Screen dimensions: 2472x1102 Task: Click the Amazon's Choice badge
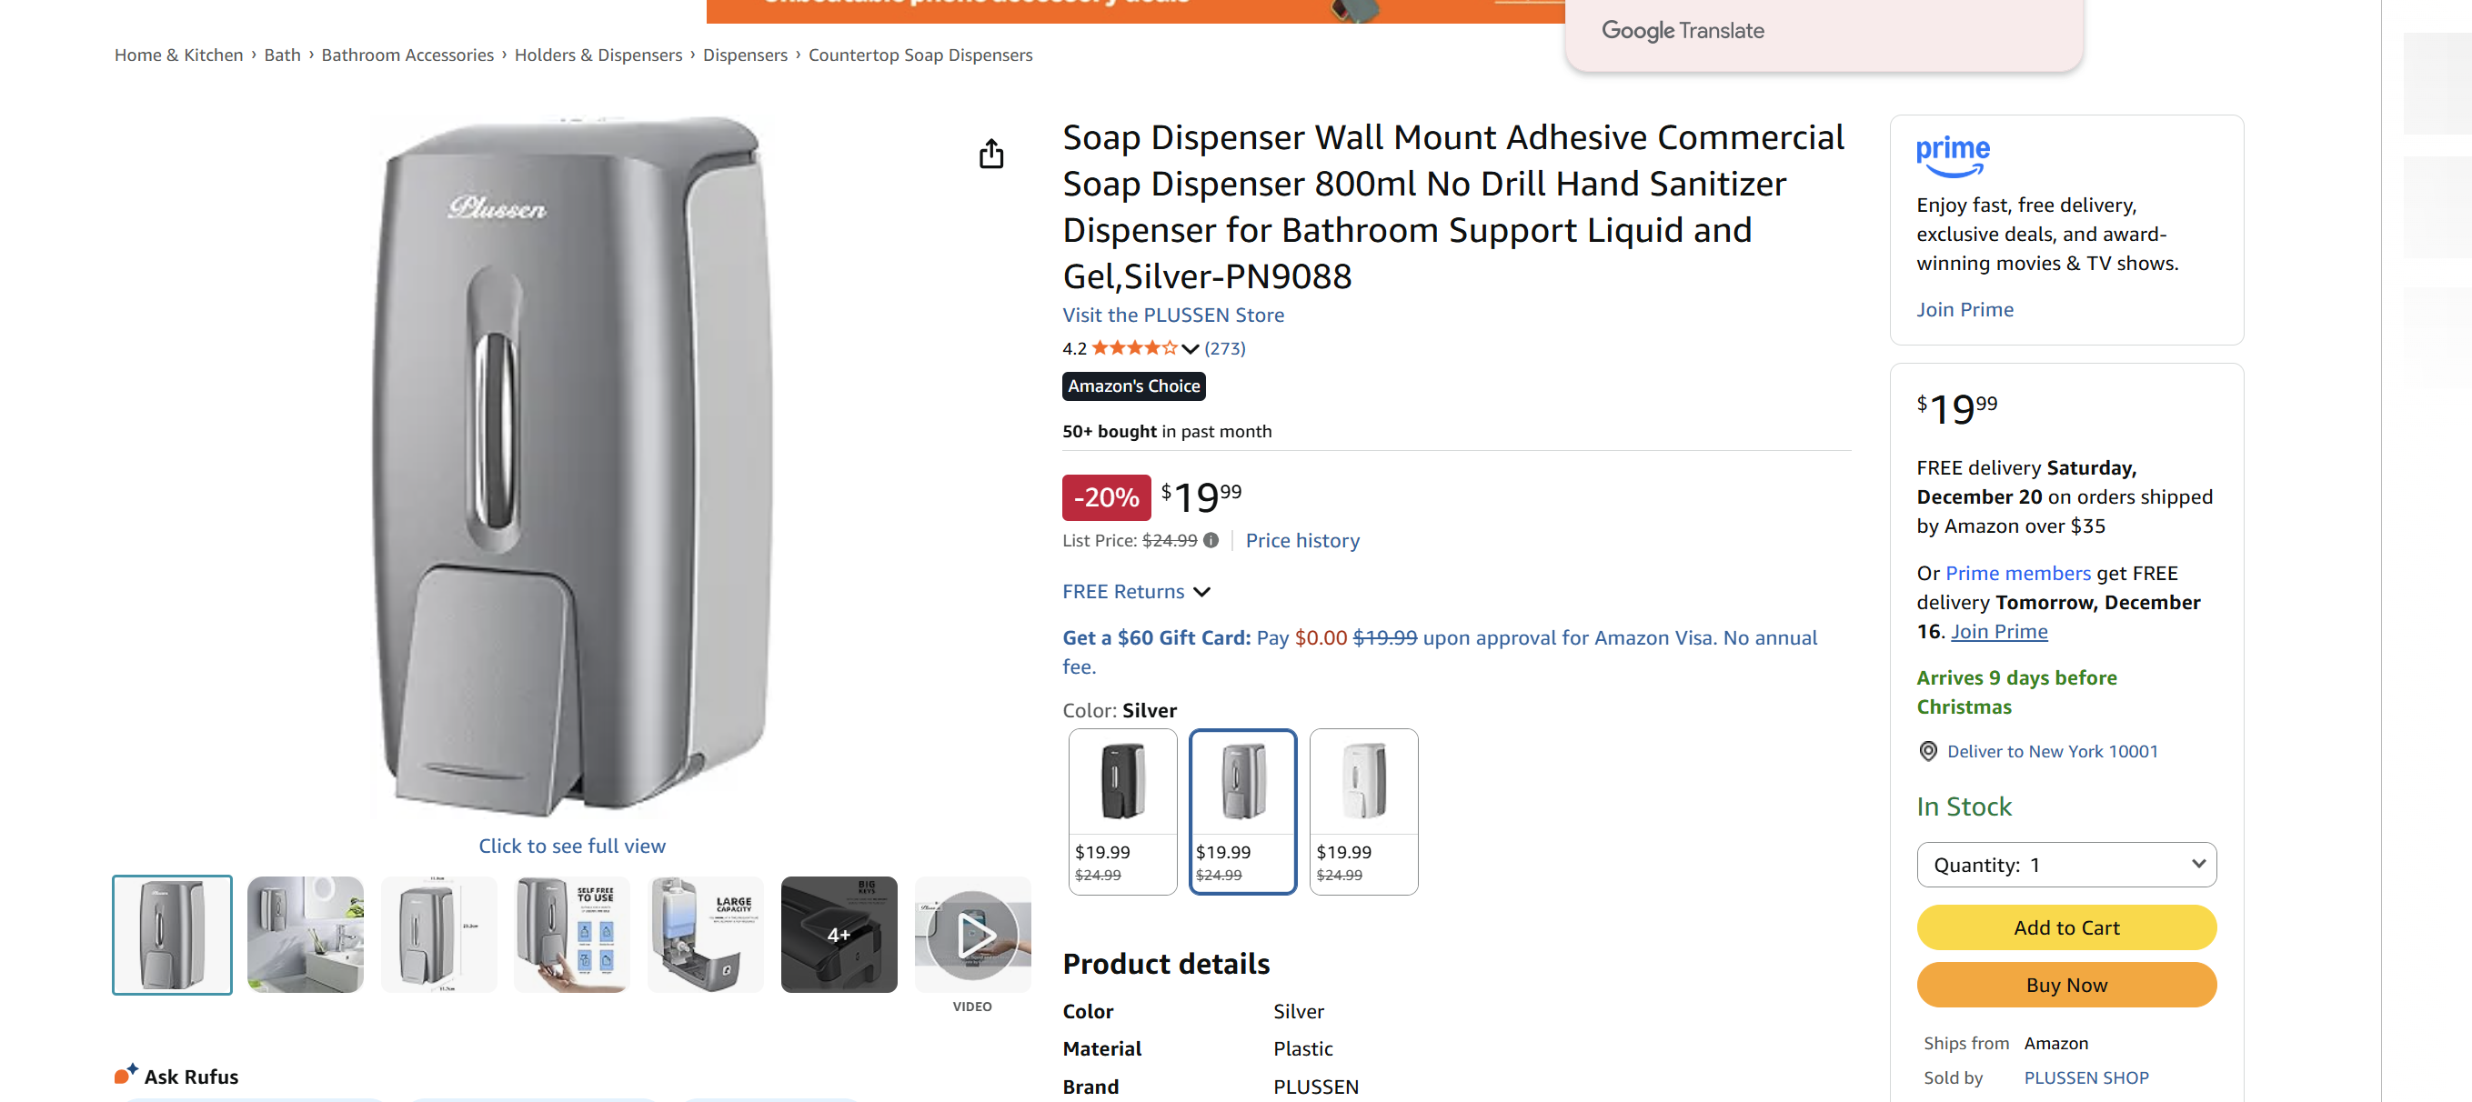click(x=1132, y=386)
